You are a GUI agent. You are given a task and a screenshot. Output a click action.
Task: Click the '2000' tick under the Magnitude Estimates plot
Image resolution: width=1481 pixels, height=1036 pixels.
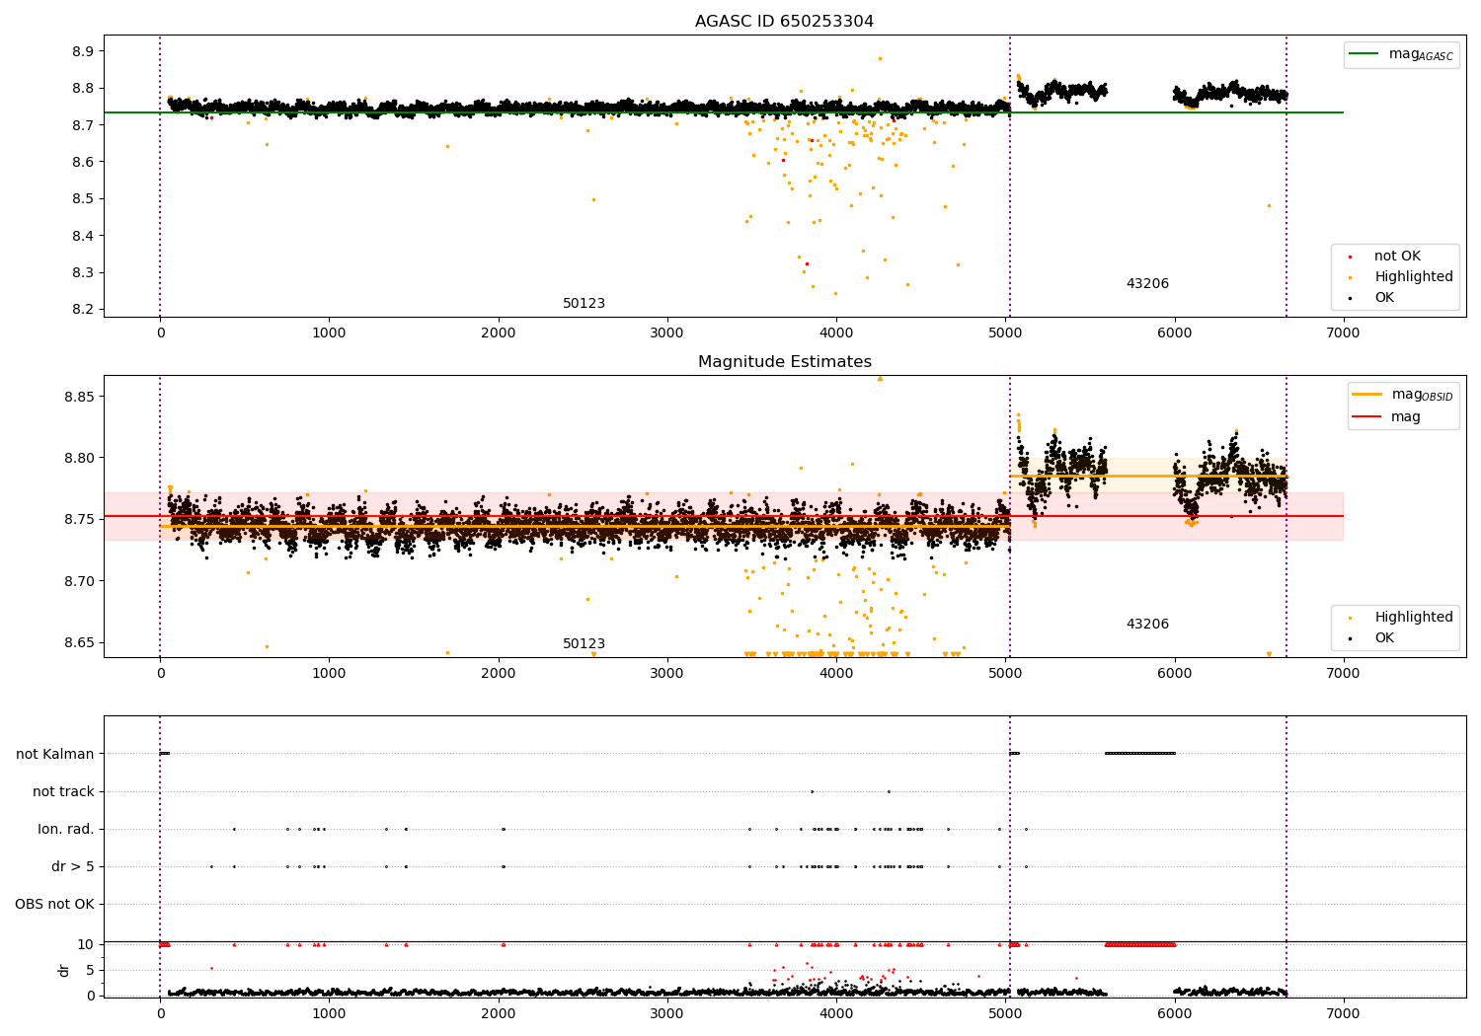[x=498, y=673]
